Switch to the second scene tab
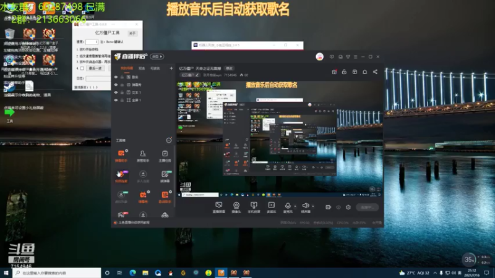Image resolution: width=495 pixels, height=278 pixels. [142, 68]
